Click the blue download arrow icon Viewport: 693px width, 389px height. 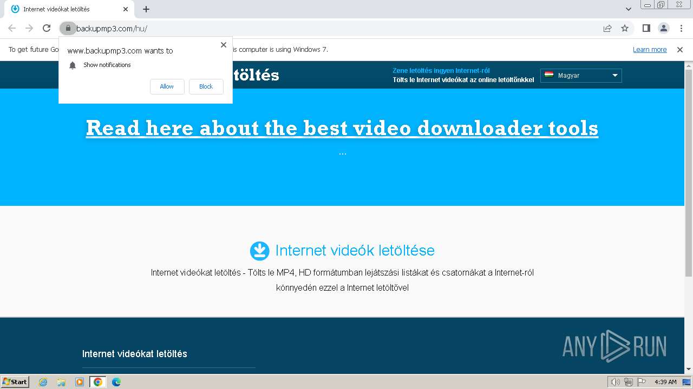click(260, 251)
